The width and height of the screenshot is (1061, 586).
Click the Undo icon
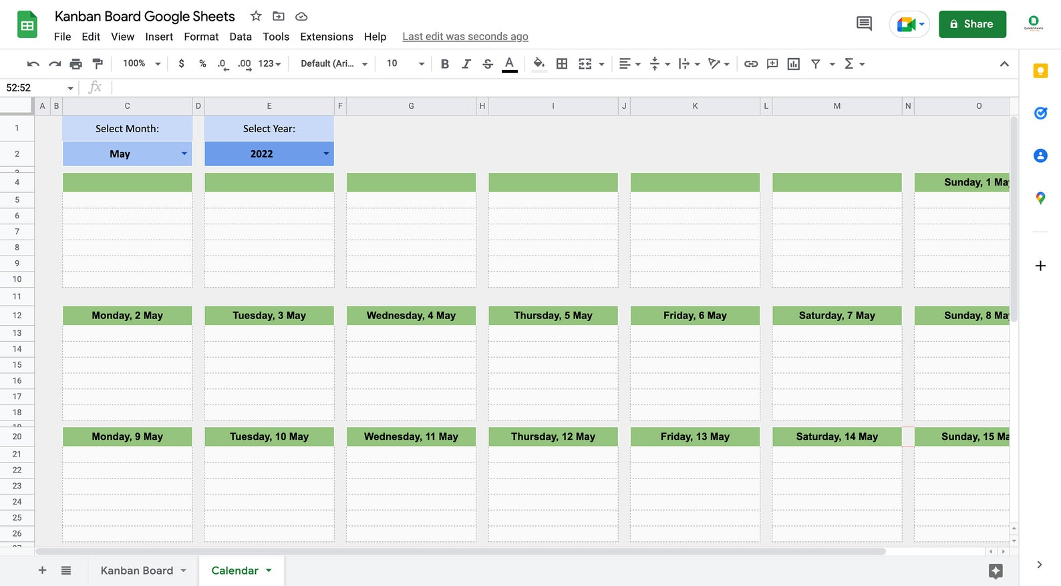(x=33, y=64)
